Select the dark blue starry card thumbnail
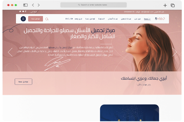Screen dimensions: 184x122 coord(129,113)
